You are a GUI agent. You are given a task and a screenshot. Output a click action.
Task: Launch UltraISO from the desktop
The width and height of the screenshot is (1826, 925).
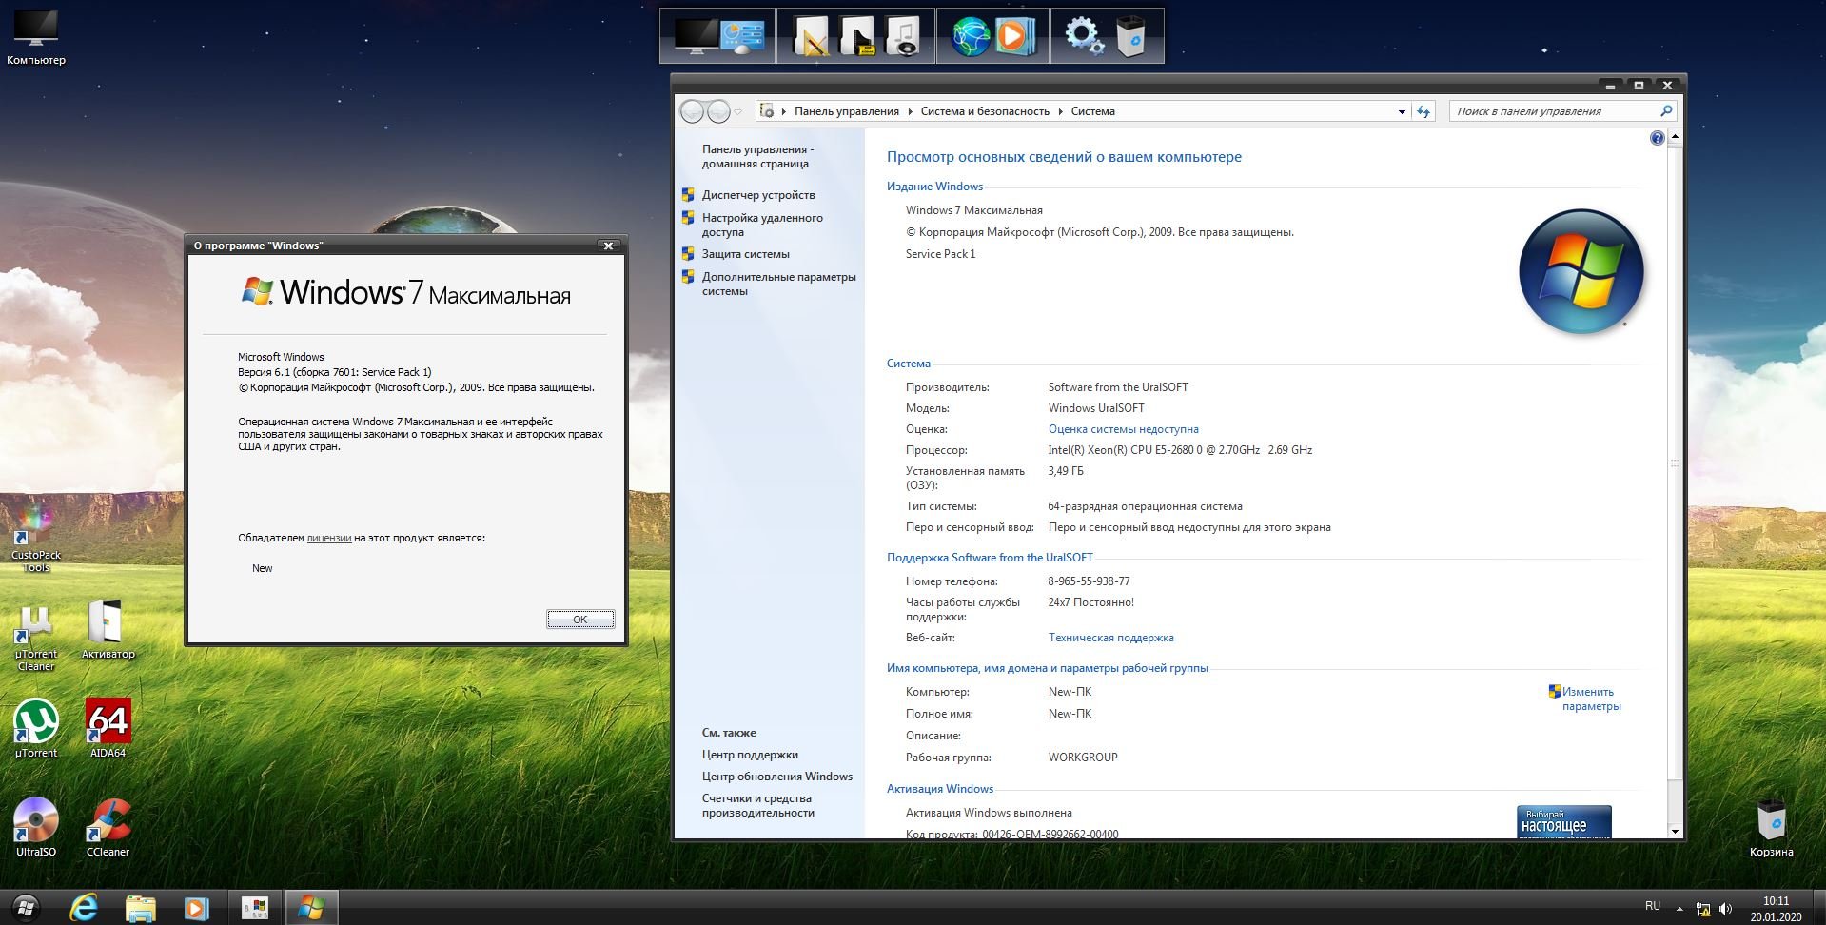[x=36, y=828]
